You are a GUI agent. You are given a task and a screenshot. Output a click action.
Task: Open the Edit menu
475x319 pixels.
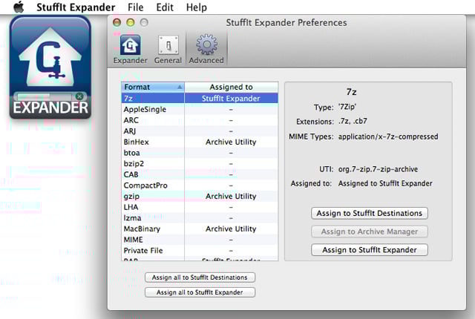tap(165, 7)
